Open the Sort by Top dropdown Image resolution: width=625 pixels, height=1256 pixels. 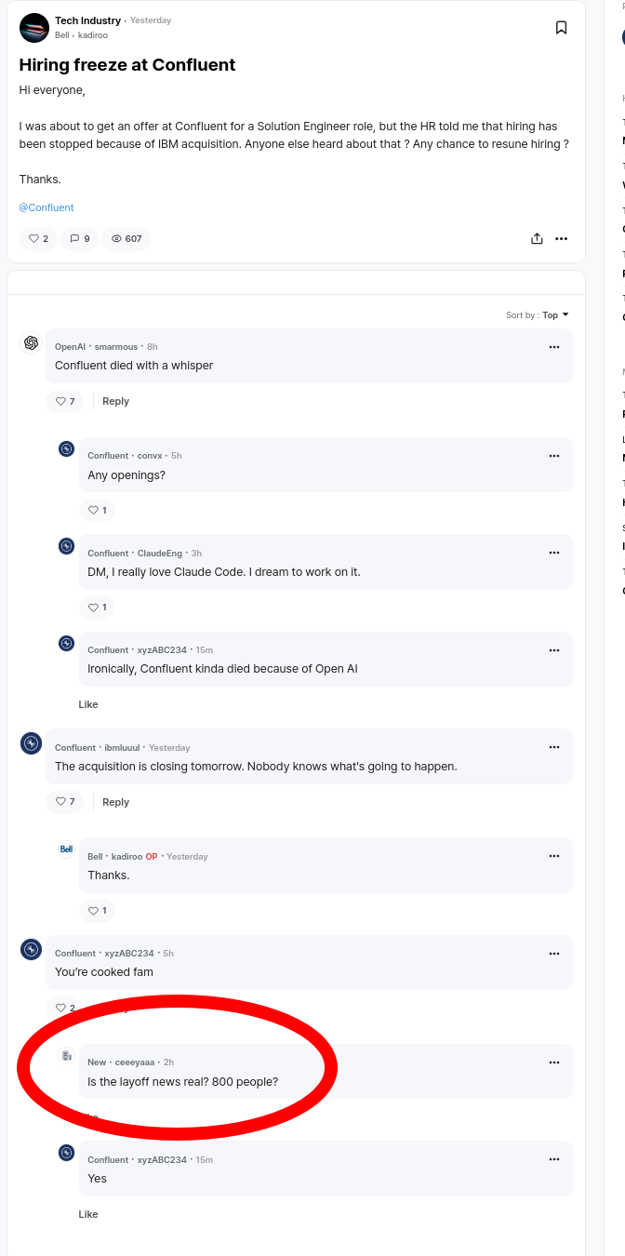tap(538, 314)
